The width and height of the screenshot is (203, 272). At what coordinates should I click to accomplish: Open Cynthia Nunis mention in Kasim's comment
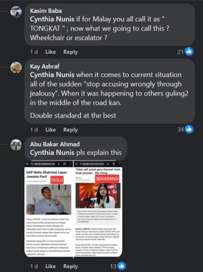coord(52,19)
